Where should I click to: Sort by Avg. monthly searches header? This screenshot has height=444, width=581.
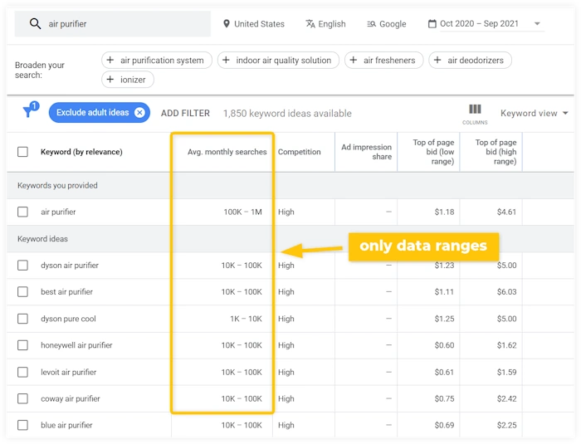tap(227, 152)
